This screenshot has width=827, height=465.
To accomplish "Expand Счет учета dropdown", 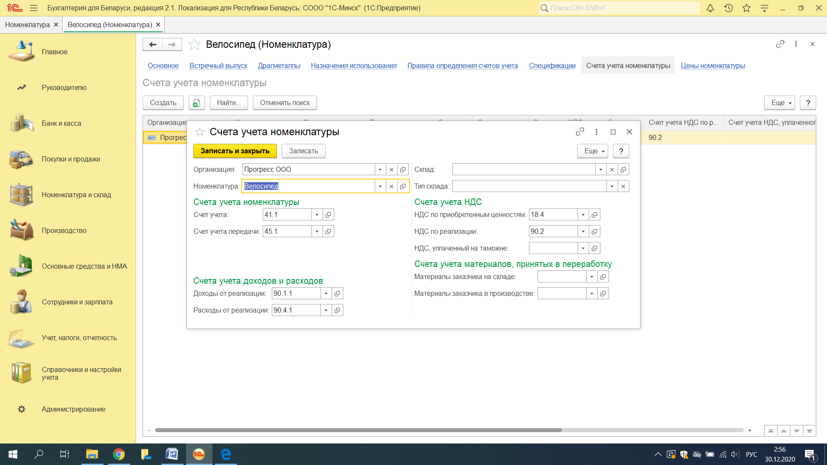I will point(317,214).
